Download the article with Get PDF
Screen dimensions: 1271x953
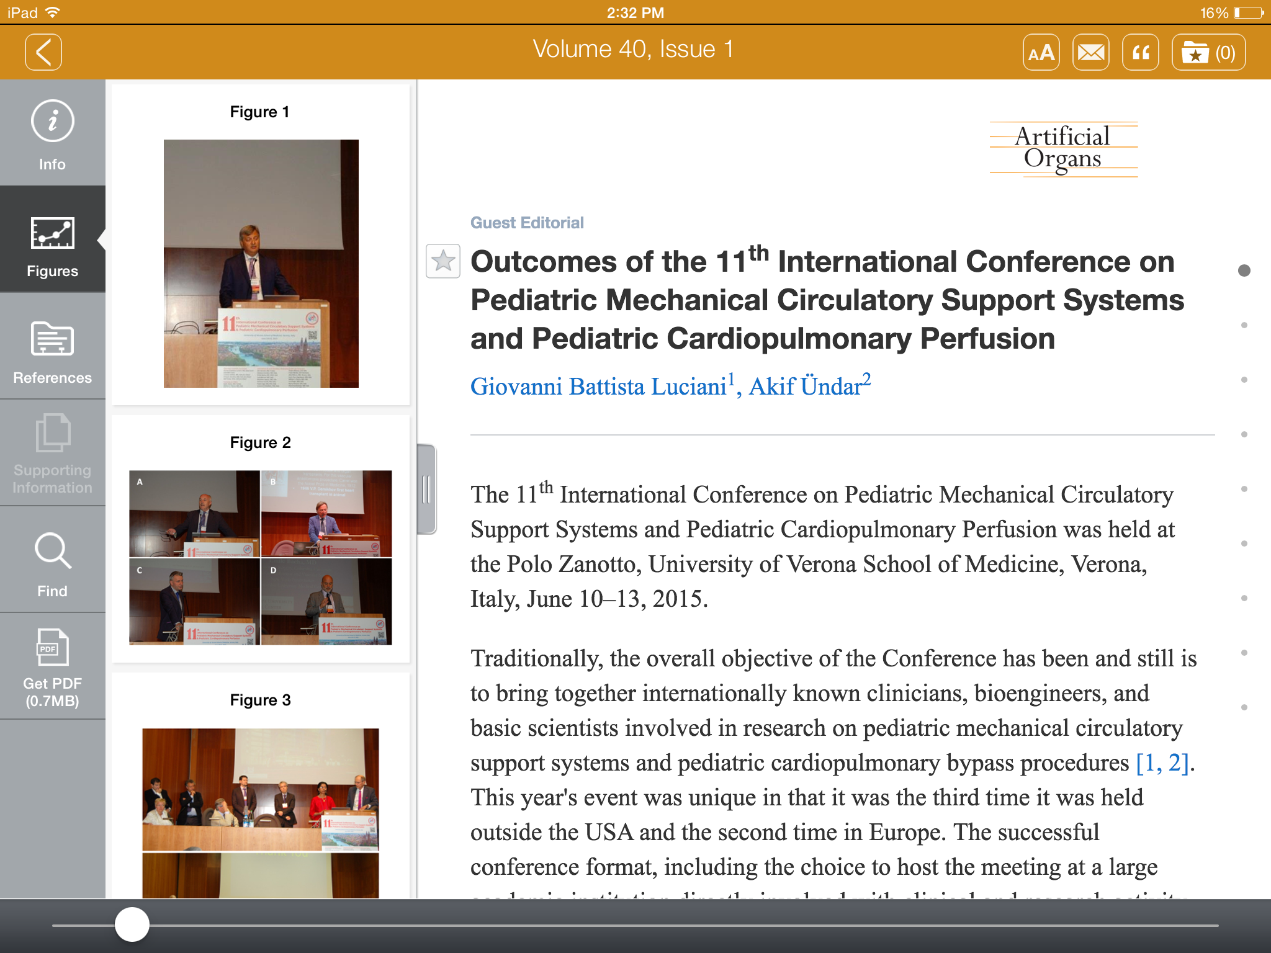[53, 668]
